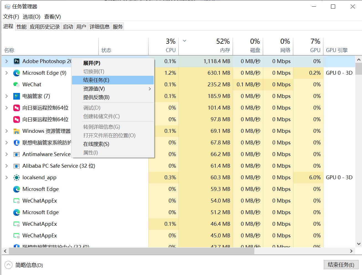Click the WeChat process icon
The height and width of the screenshot is (275, 362).
(x=17, y=84)
